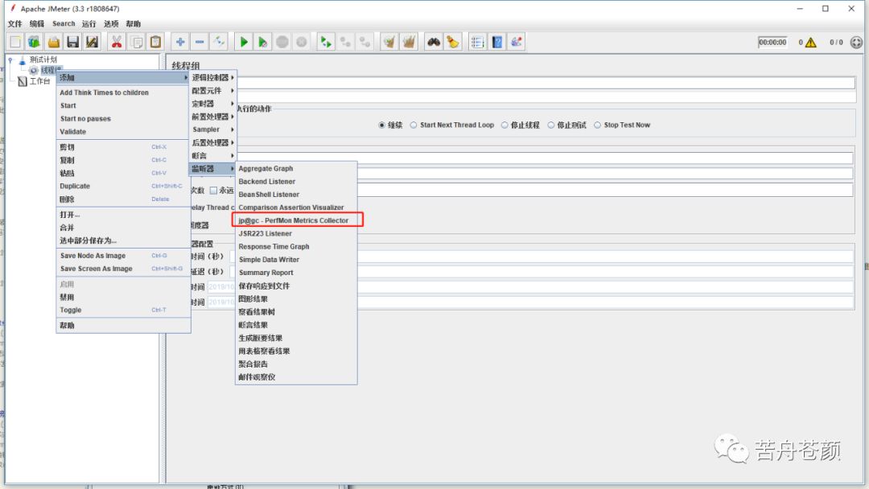This screenshot has width=869, height=489.
Task: Click the New test plan toolbar icon
Action: coord(15,42)
